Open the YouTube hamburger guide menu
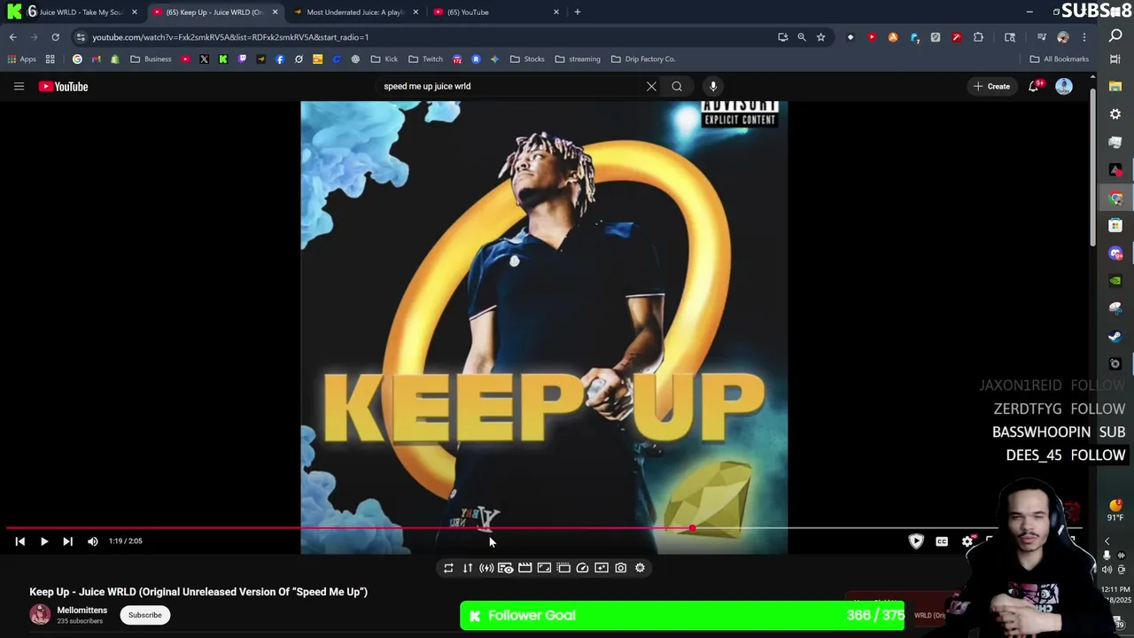Screen dimensions: 1134x638 (19, 86)
